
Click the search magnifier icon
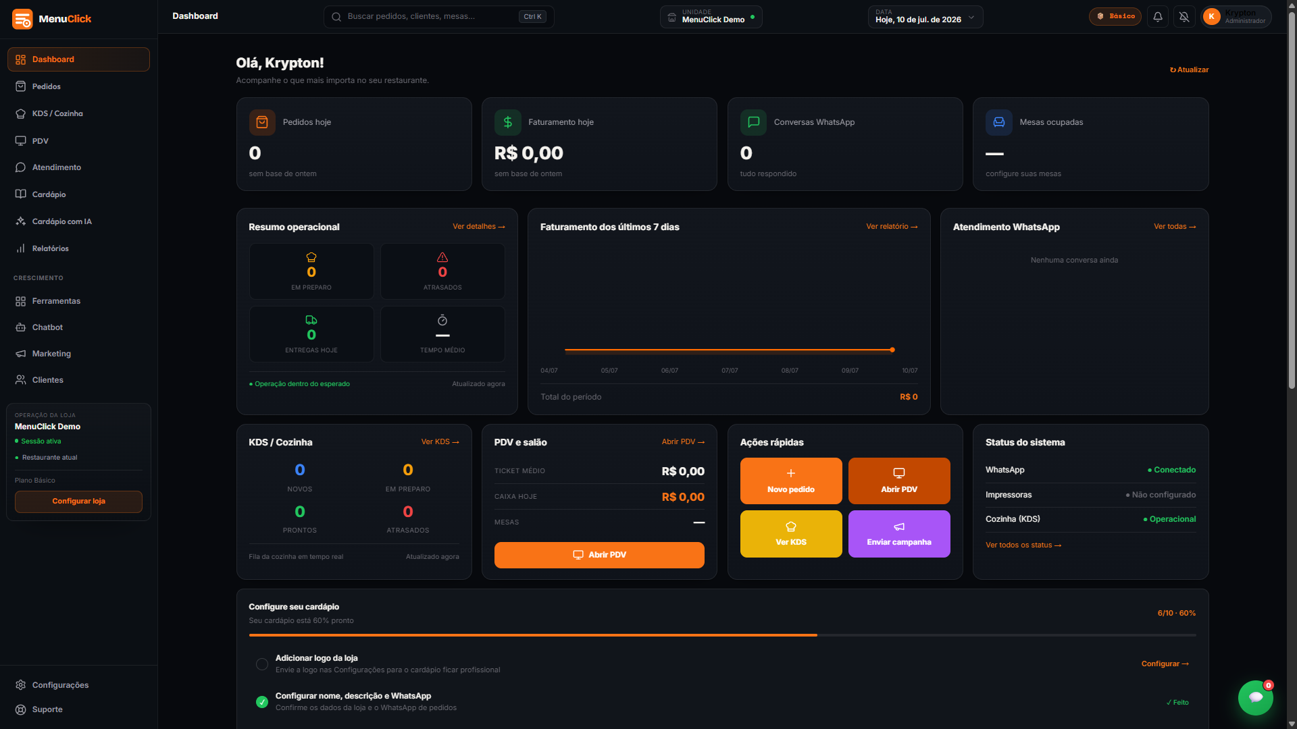point(336,17)
